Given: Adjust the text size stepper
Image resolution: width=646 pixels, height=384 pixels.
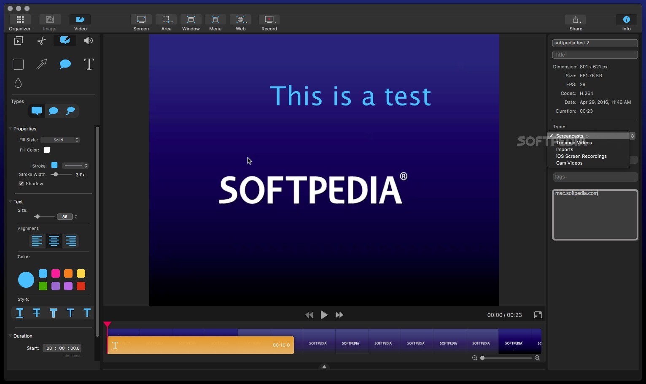Looking at the screenshot, I should 76,217.
